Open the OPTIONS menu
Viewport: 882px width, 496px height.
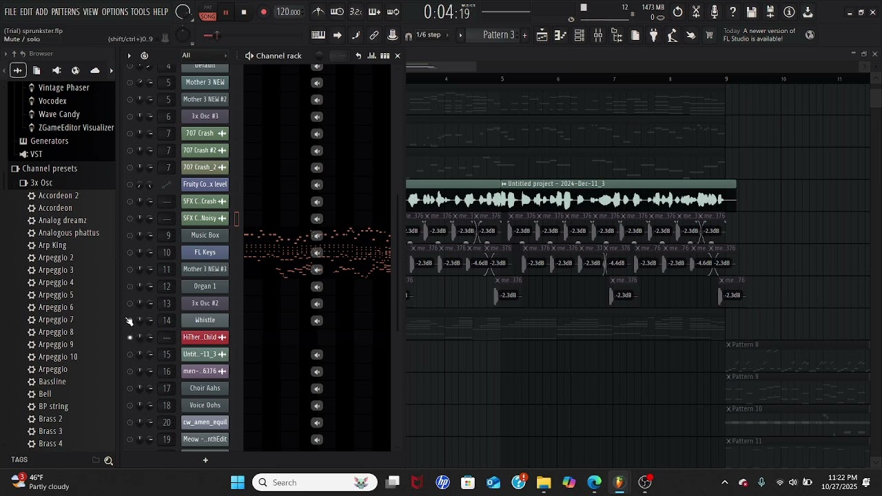[x=115, y=12]
